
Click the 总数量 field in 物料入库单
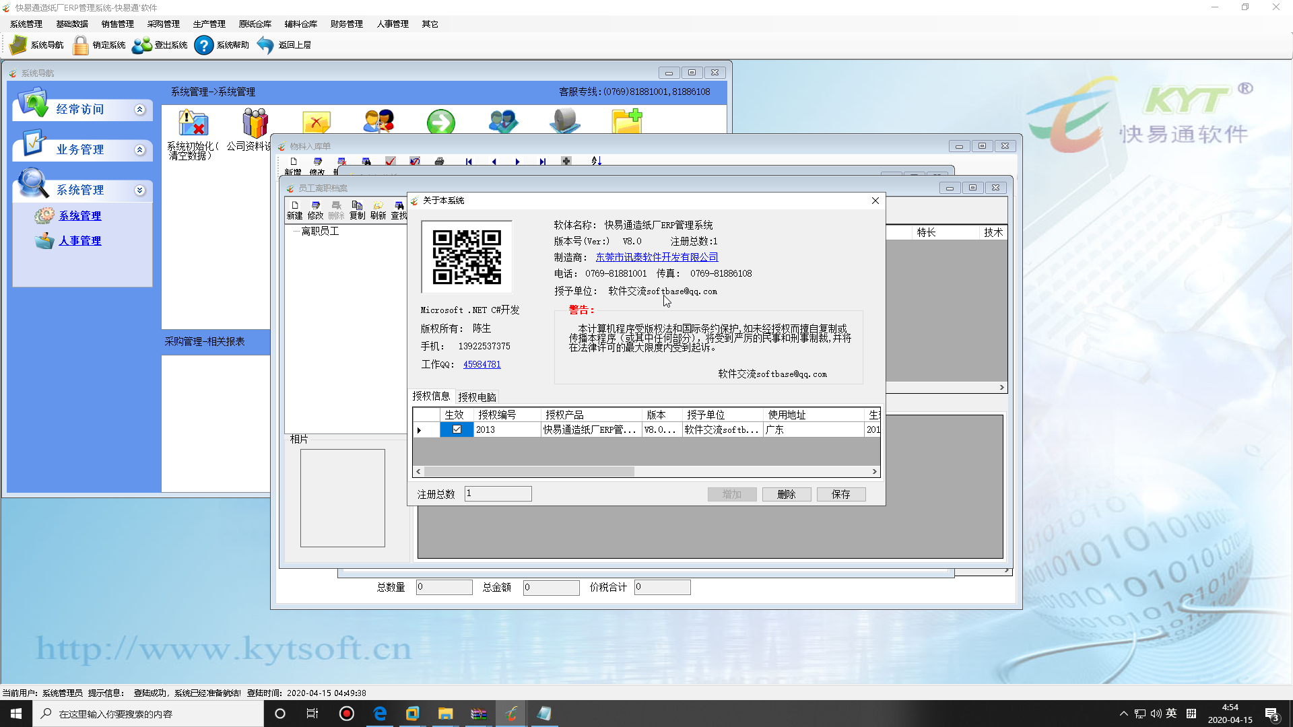[x=444, y=588]
